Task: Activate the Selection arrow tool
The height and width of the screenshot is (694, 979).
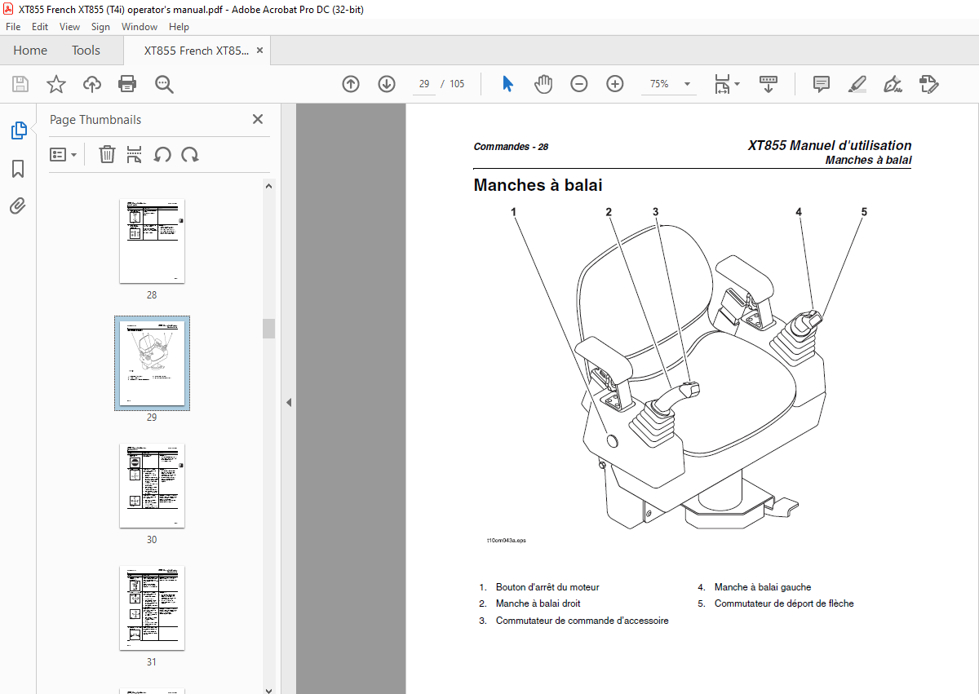Action: coord(507,84)
